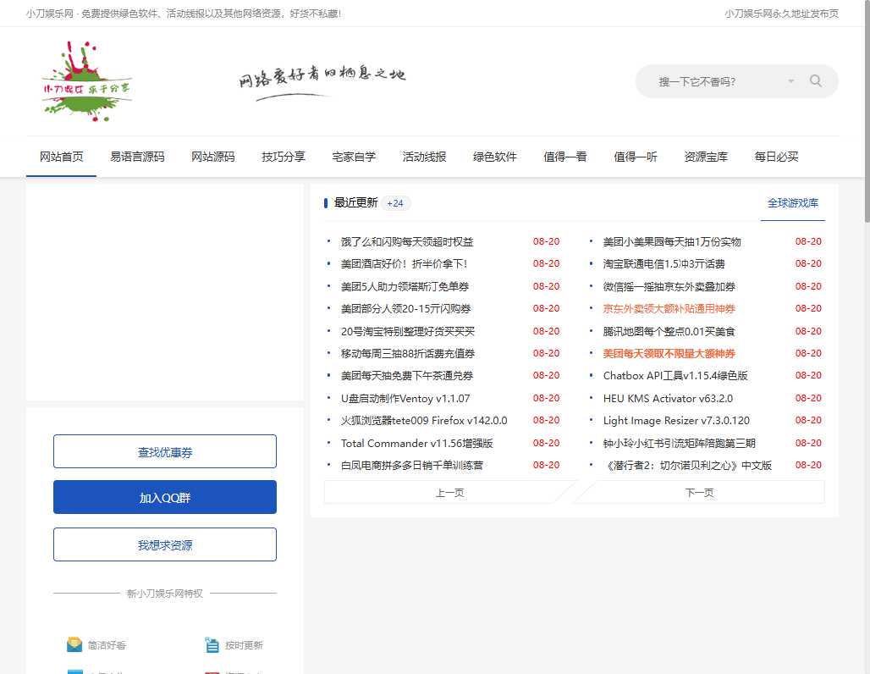This screenshot has height=674, width=870.
Task: Select the 网站首页 tab
Action: [x=61, y=157]
